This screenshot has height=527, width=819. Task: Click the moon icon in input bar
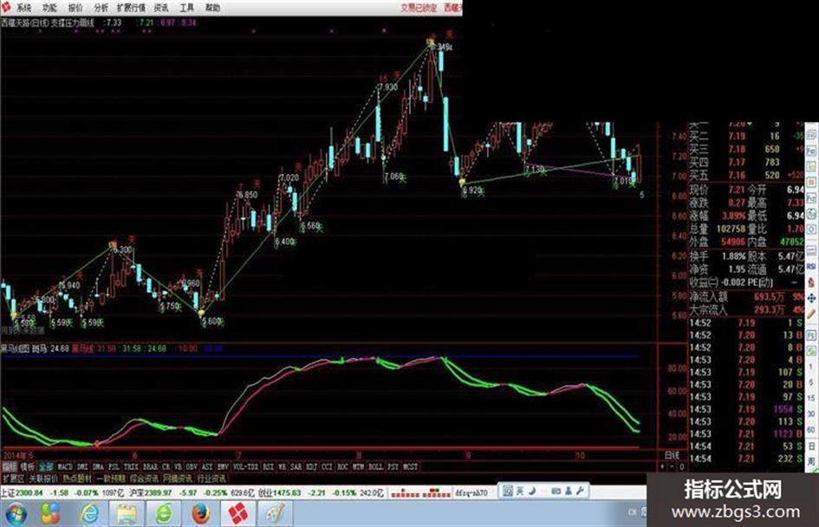click(x=532, y=491)
